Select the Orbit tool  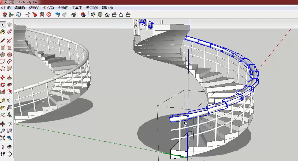tap(3, 124)
